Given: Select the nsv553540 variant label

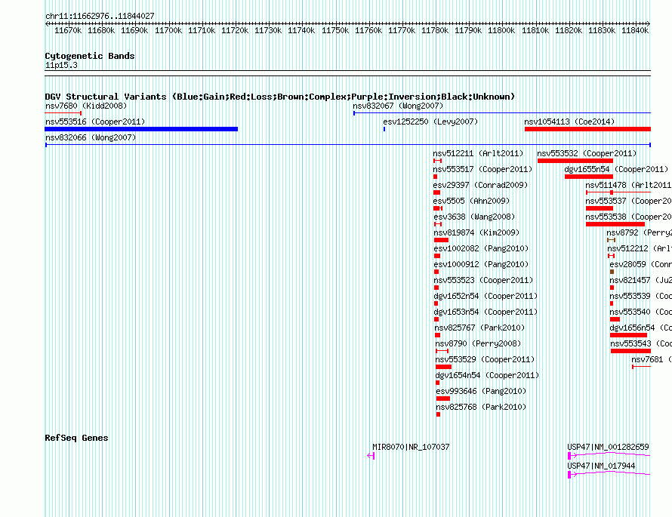Looking at the screenshot, I should (x=640, y=312).
